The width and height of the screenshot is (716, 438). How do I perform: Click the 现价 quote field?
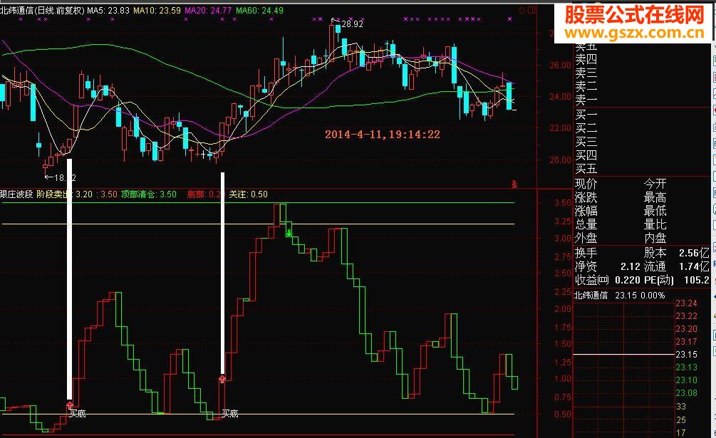pos(586,184)
